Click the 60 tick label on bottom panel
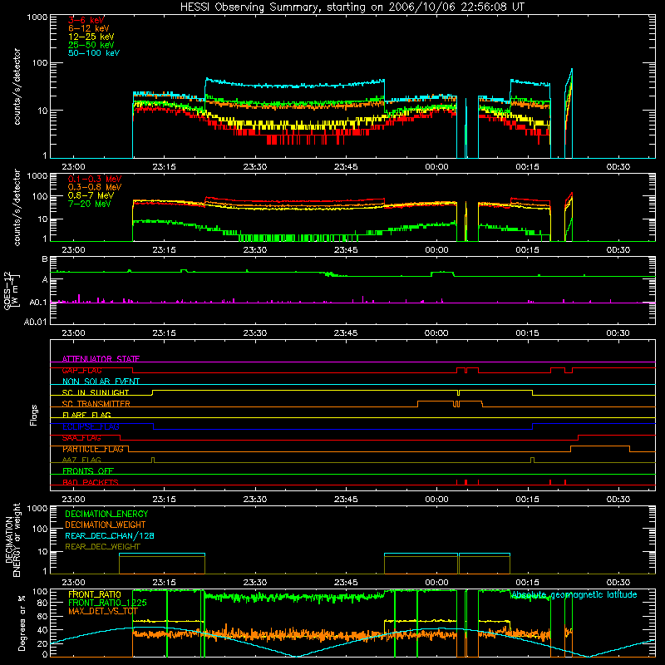The image size is (665, 665). click(x=42, y=616)
